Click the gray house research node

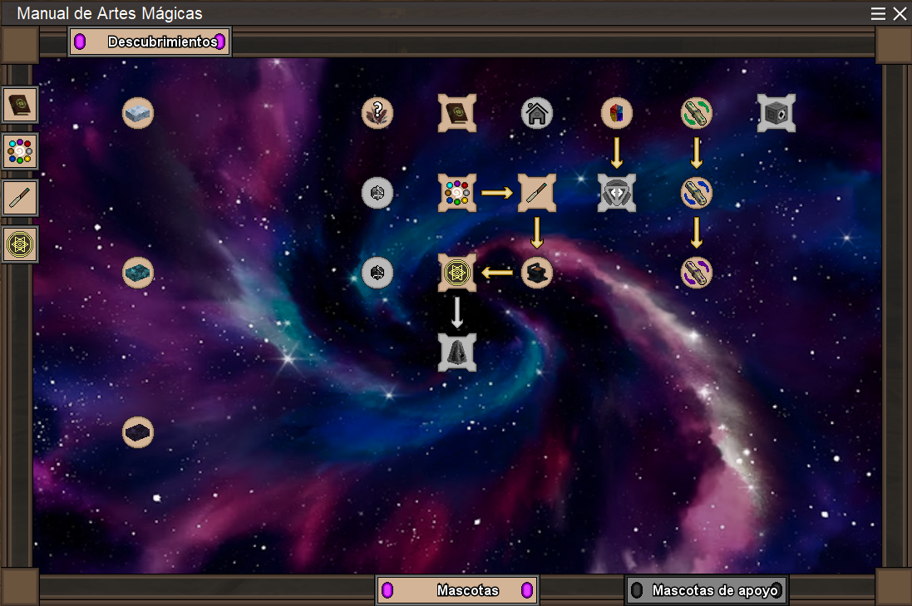click(x=537, y=112)
